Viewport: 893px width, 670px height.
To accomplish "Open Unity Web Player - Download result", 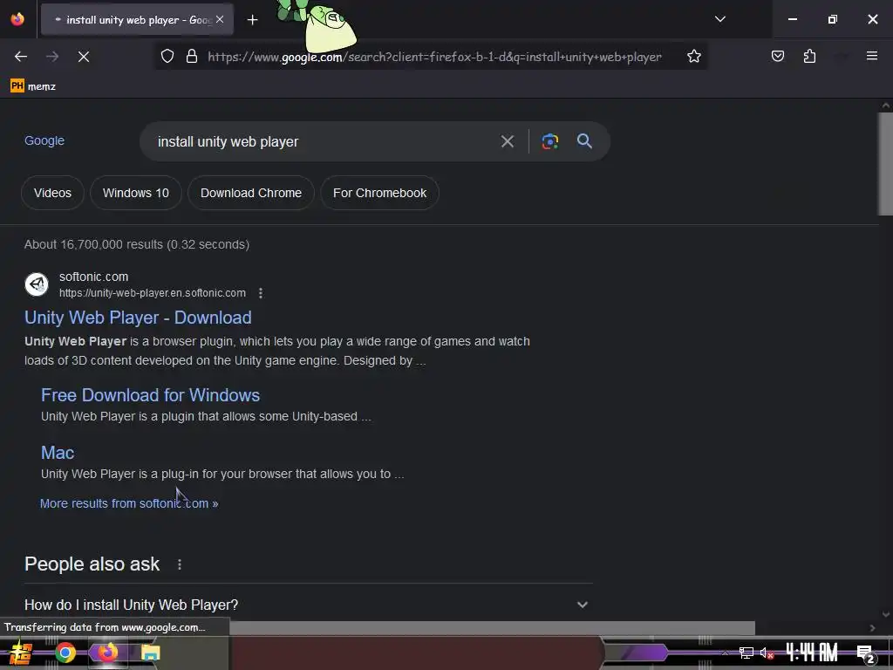I will coord(138,318).
